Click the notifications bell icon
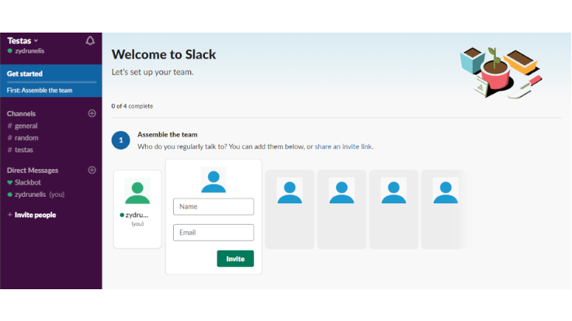The height and width of the screenshot is (321, 572). point(90,40)
